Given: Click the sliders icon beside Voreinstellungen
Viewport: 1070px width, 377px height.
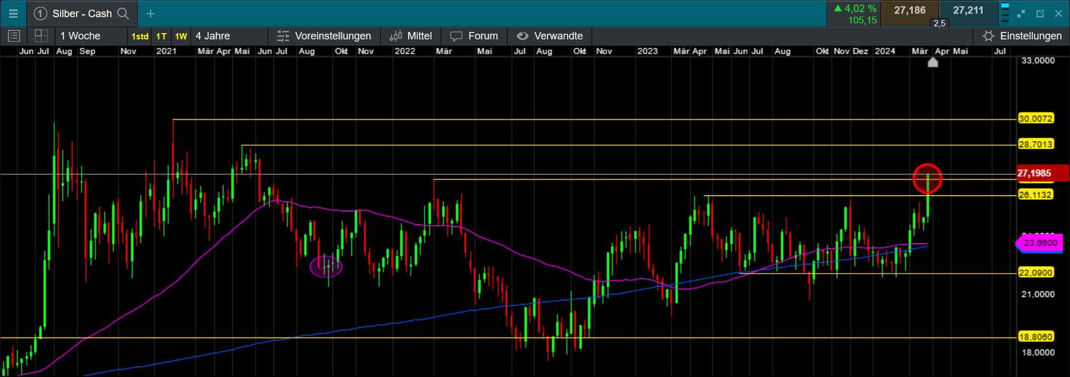Looking at the screenshot, I should pyautogui.click(x=283, y=36).
